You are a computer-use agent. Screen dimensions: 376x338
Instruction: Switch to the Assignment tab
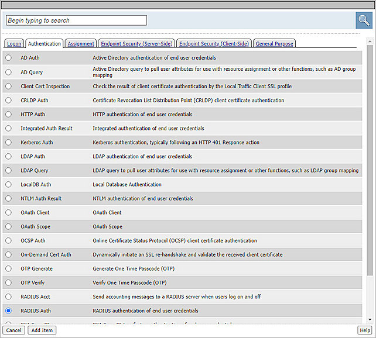coord(81,44)
